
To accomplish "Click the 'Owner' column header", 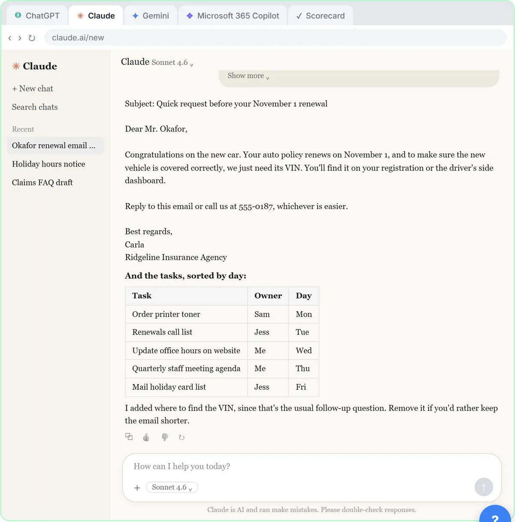I will [268, 296].
